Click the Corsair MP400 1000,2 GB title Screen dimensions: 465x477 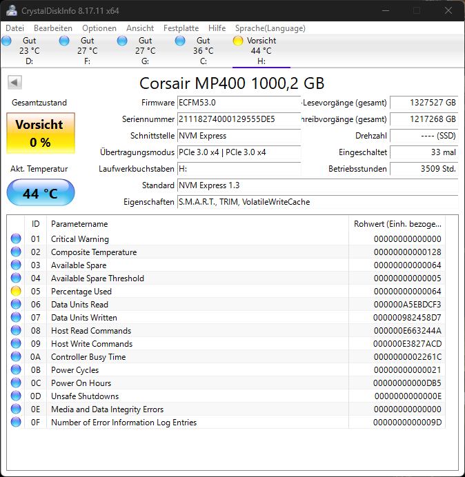click(232, 83)
